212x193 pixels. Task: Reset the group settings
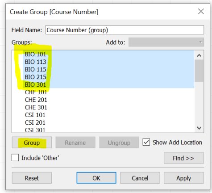click(32, 178)
